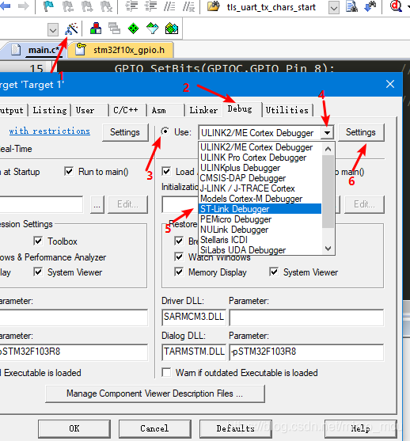This screenshot has height=441, width=410.
Task: Click the Driver DLL field SARMCM3.DLL
Action: pyautogui.click(x=194, y=317)
